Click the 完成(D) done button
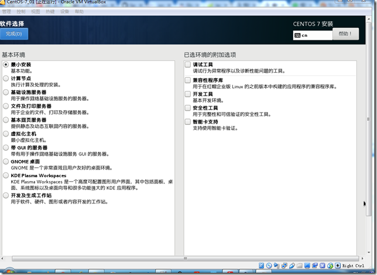Screen dimensions: 377x275 click(13, 33)
